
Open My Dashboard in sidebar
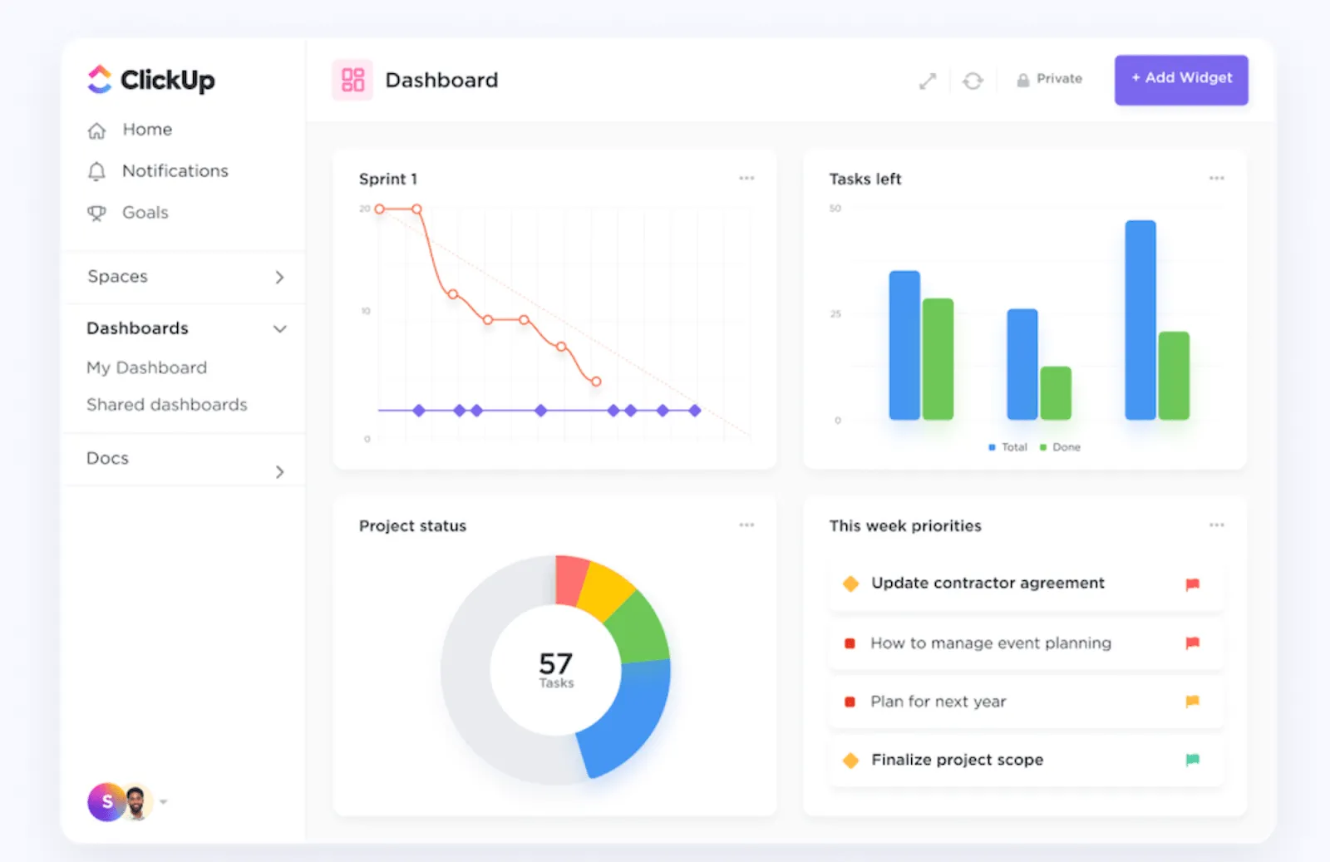coord(147,367)
